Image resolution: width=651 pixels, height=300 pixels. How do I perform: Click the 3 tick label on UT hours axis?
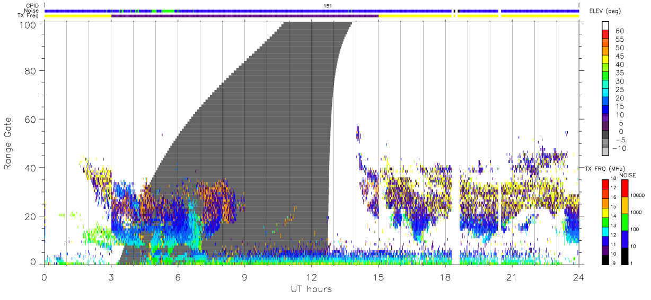111,277
